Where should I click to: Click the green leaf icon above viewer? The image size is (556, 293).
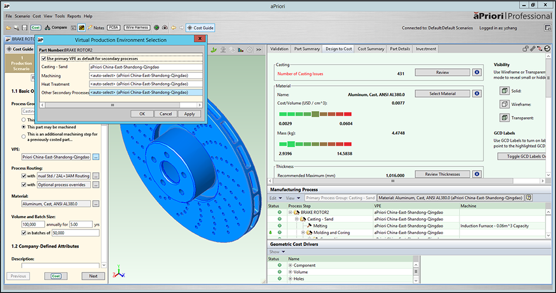214,49
